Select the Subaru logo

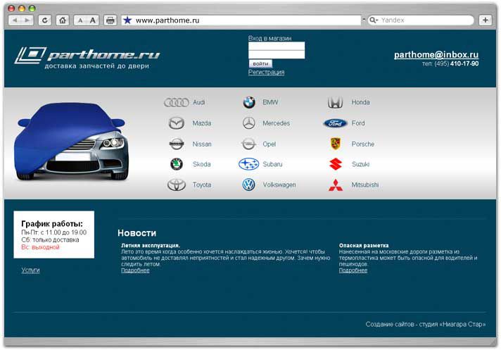click(248, 164)
